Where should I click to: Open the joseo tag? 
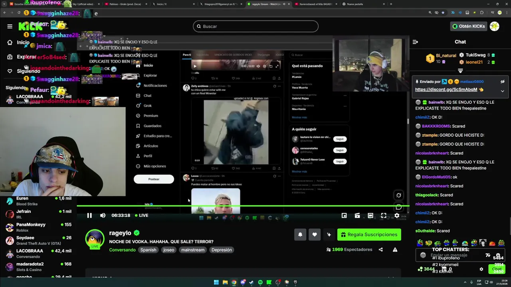pyautogui.click(x=168, y=250)
